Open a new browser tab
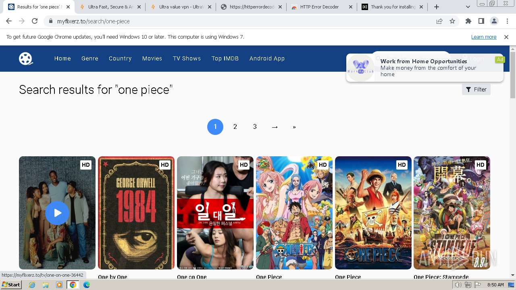The height and width of the screenshot is (290, 516). point(437,7)
